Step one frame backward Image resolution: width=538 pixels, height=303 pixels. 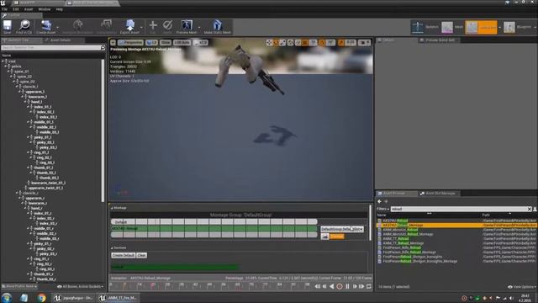coord(324,286)
